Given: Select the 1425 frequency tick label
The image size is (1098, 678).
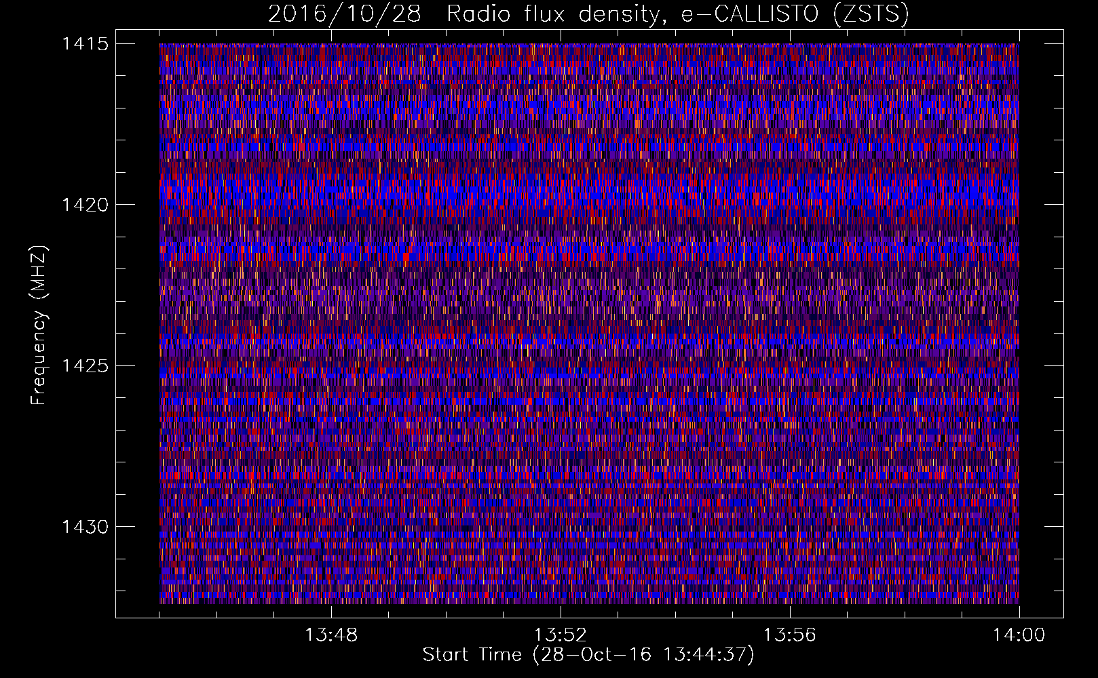Looking at the screenshot, I should click(85, 366).
